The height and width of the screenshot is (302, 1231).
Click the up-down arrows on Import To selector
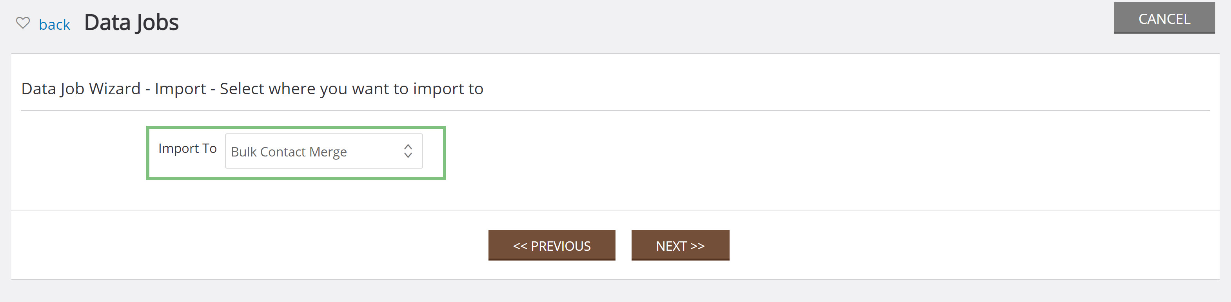point(408,151)
